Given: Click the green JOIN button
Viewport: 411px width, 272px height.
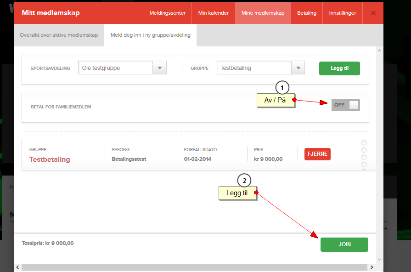Looking at the screenshot, I should [x=344, y=244].
